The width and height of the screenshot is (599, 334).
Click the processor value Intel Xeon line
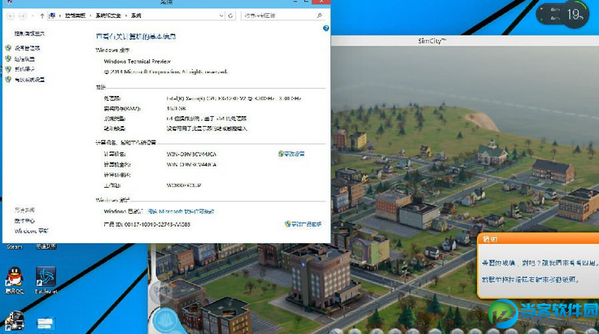(x=234, y=98)
